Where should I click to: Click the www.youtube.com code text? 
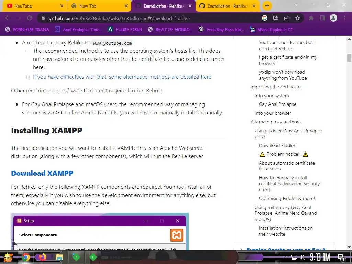(112, 43)
